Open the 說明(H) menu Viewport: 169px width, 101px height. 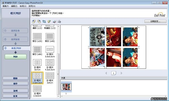32,6
